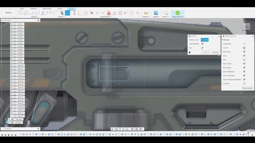255x143 pixels.
Task: Open the Modify dropdown menu
Action: [x=61, y=17]
